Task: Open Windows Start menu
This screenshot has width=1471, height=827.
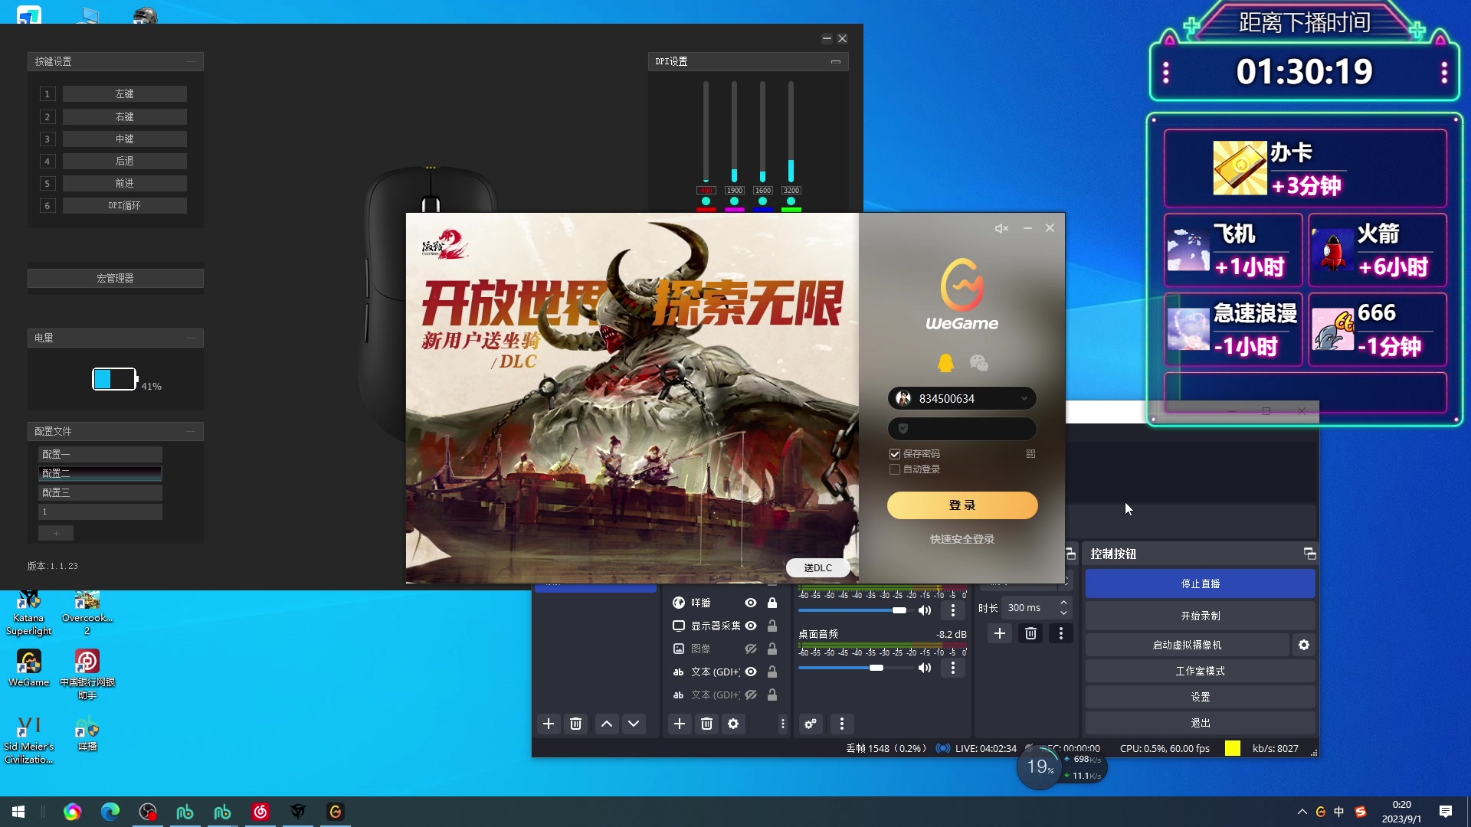Action: coord(18,812)
